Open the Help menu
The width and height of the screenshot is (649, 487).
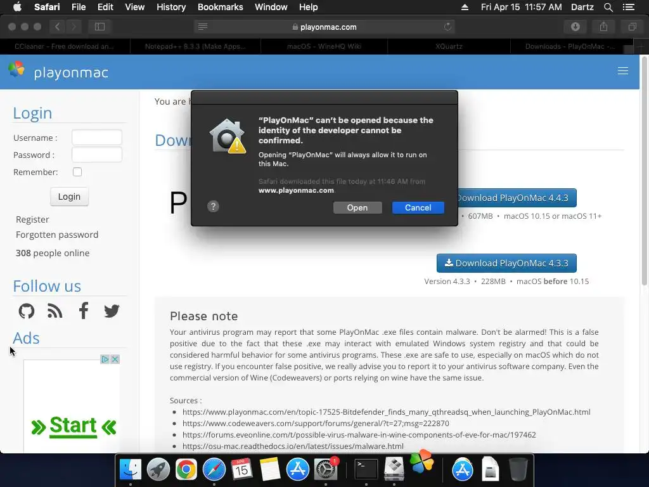(x=309, y=7)
